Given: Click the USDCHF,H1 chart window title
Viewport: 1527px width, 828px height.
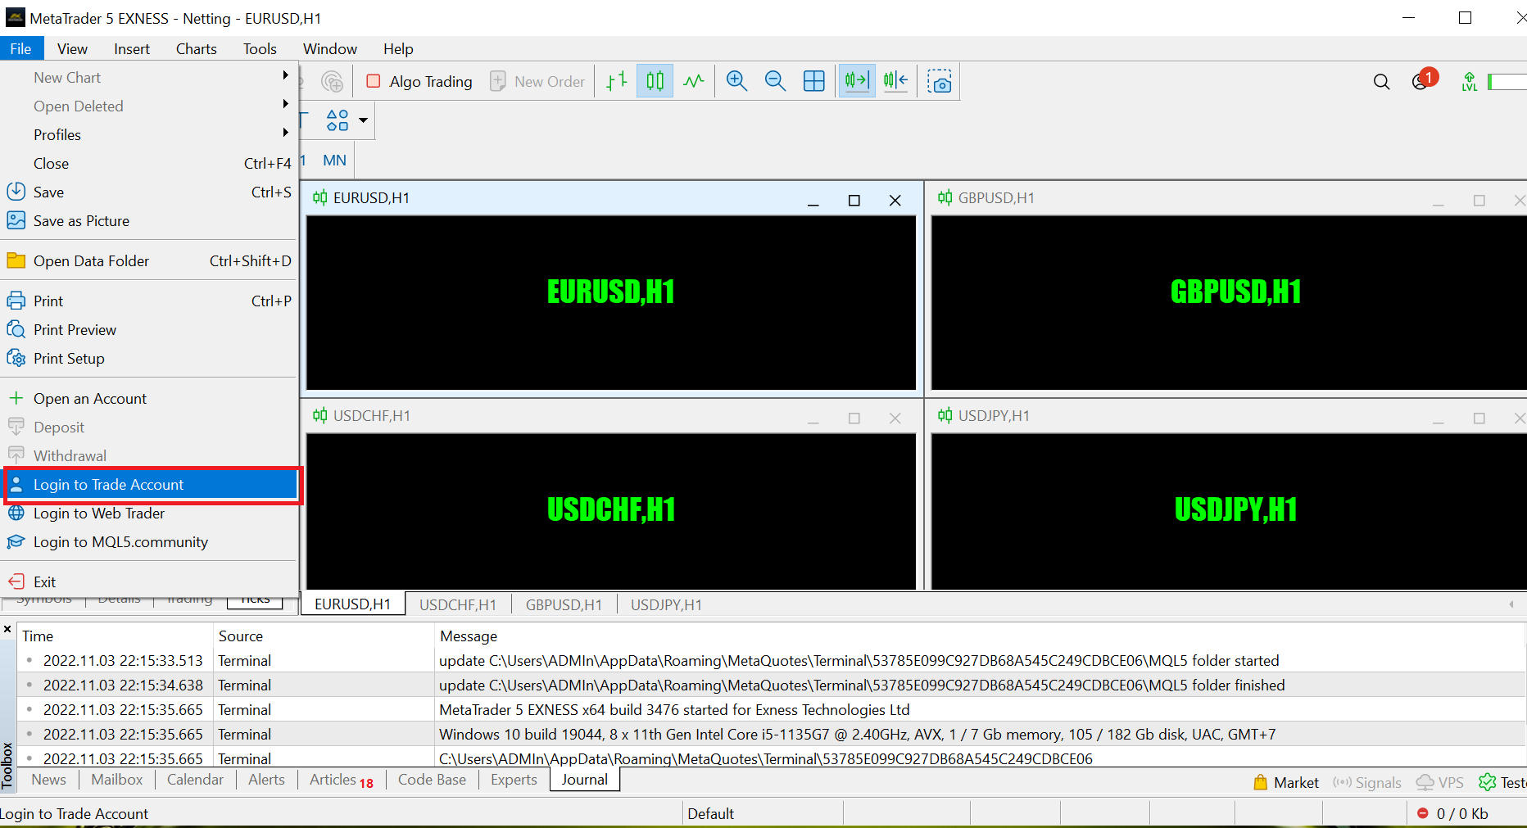Looking at the screenshot, I should click(371, 415).
